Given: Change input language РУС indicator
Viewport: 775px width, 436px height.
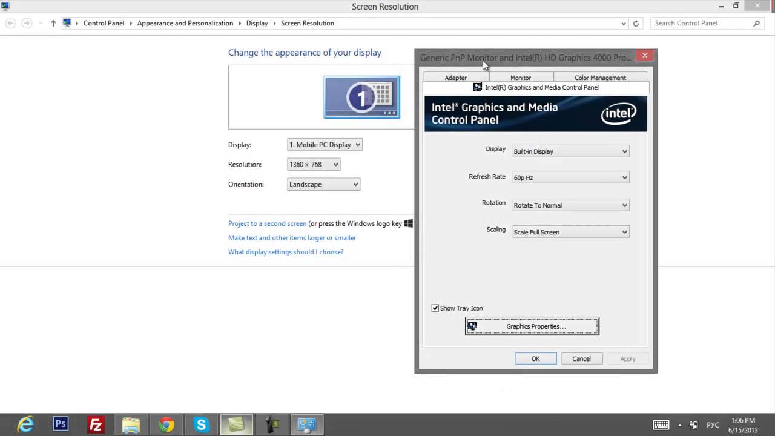Looking at the screenshot, I should [x=713, y=425].
